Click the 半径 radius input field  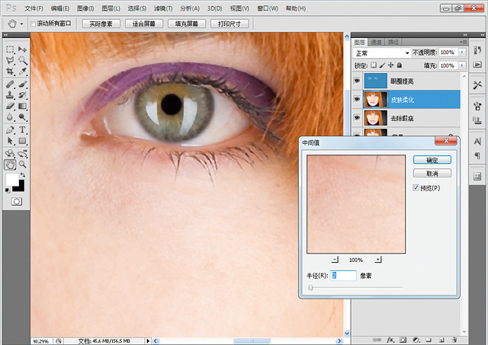tap(343, 276)
